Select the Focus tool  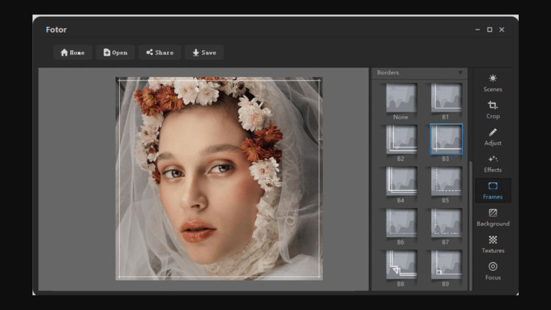(492, 271)
